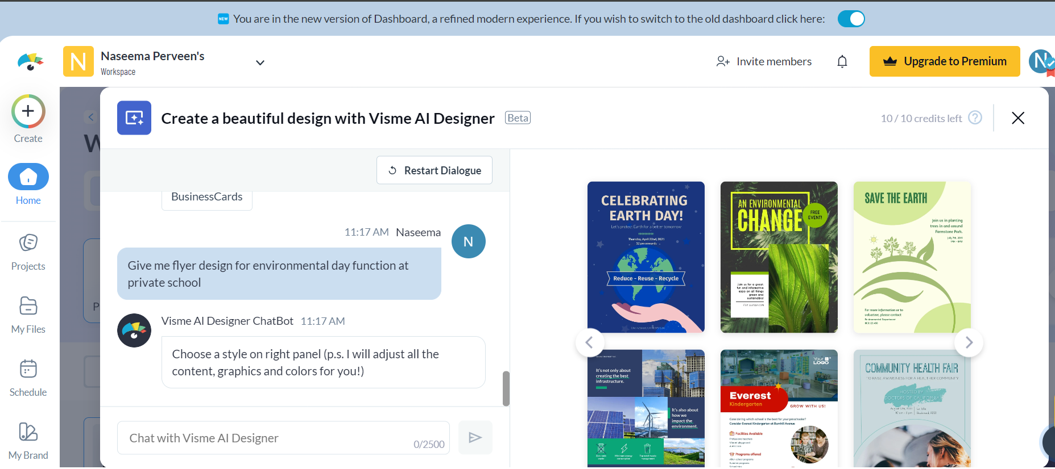The height and width of the screenshot is (469, 1055).
Task: Go to Home in sidebar
Action: tap(28, 185)
